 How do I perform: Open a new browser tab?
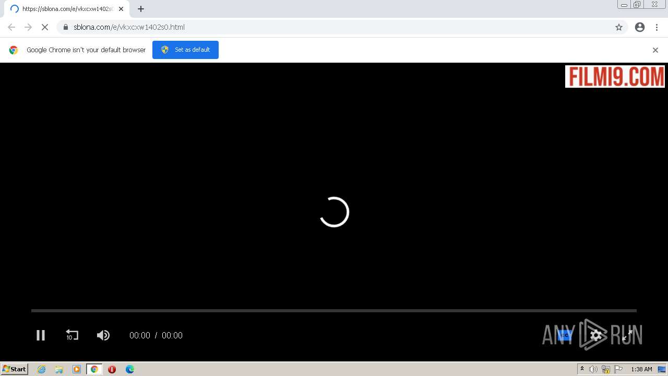pos(141,9)
